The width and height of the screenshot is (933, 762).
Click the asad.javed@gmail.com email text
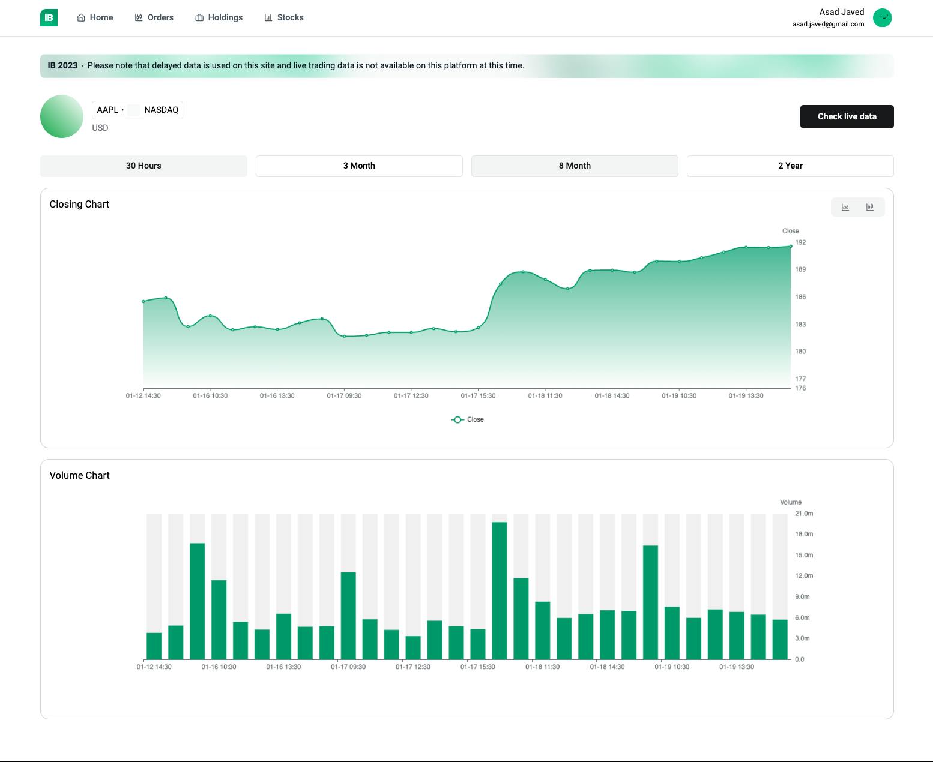[828, 25]
